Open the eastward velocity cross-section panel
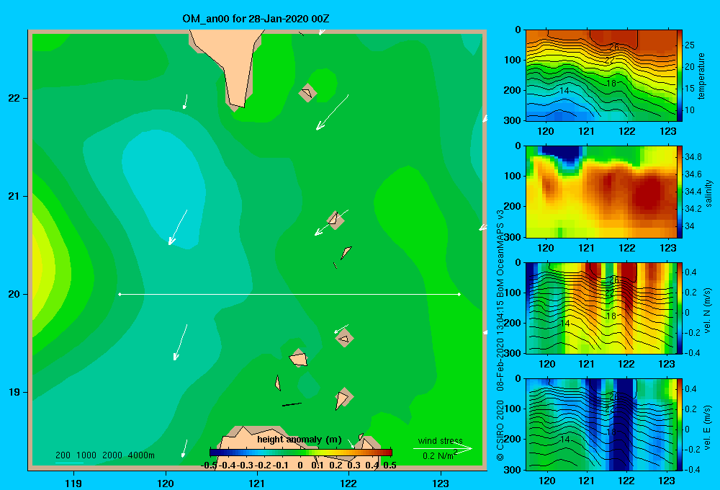 pos(600,424)
